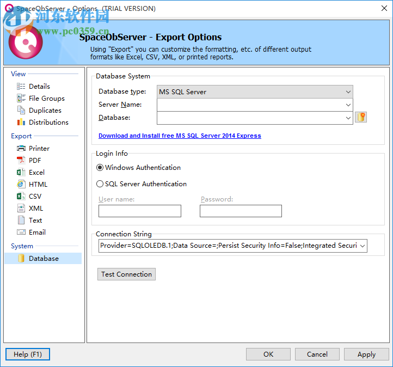393x367 pixels.
Task: Close the Options dialog window
Action: (x=384, y=8)
